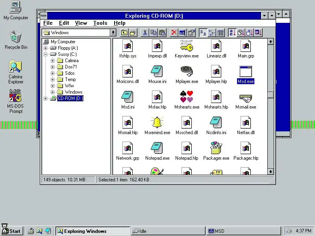Screen dimensions: 315x236
Task: Expand the Floppy (A:) tree node
Action: point(45,48)
